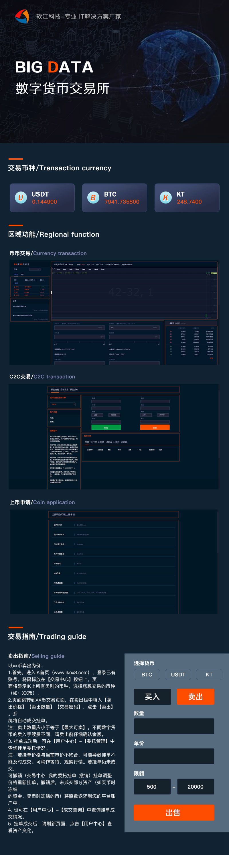Click the 单价 input field
The height and width of the screenshot is (855, 229).
tap(173, 756)
